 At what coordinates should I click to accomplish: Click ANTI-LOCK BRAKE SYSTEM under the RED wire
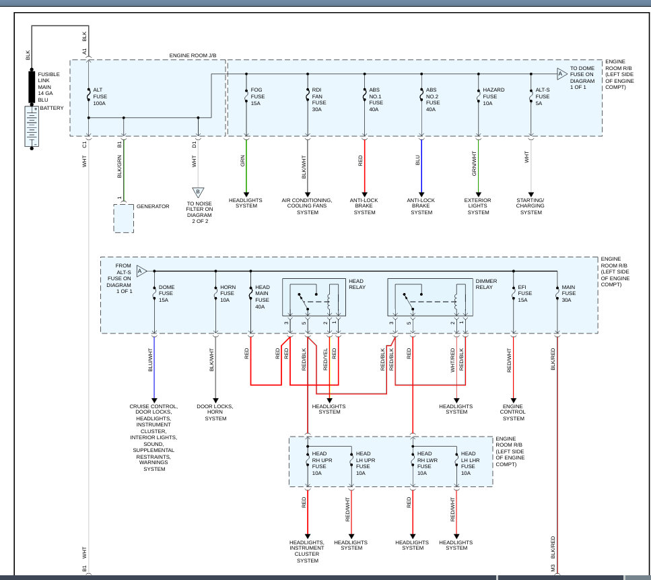(364, 206)
